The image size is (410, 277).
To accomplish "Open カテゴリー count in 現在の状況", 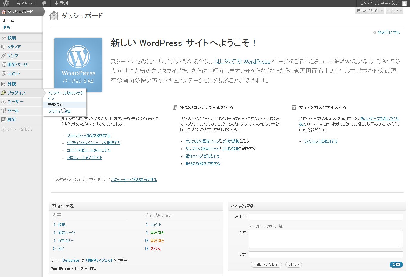I will (x=66, y=241).
